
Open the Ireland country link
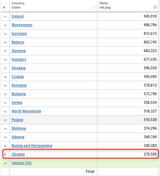click(x=18, y=16)
